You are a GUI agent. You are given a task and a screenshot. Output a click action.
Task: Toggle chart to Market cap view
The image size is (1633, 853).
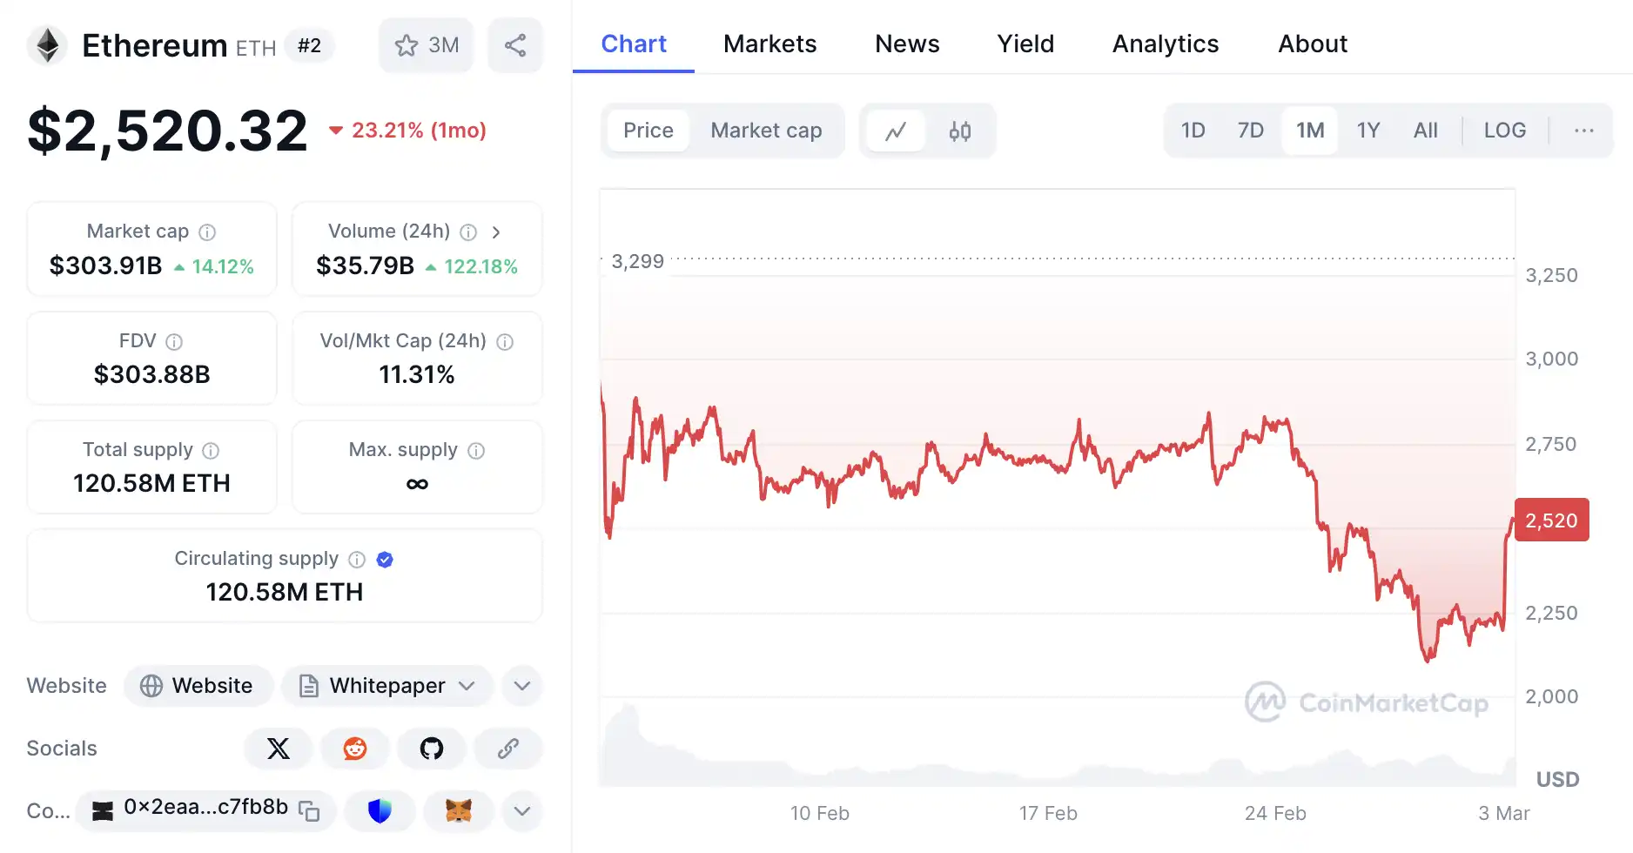(x=766, y=131)
